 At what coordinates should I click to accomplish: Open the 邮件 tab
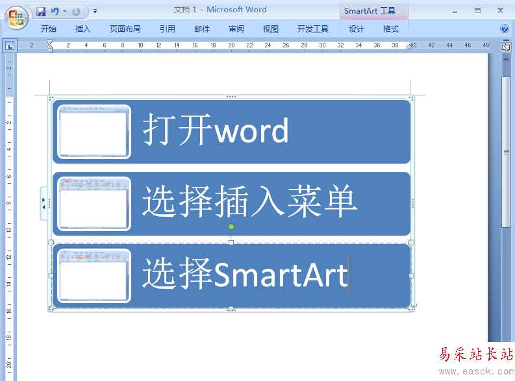202,29
